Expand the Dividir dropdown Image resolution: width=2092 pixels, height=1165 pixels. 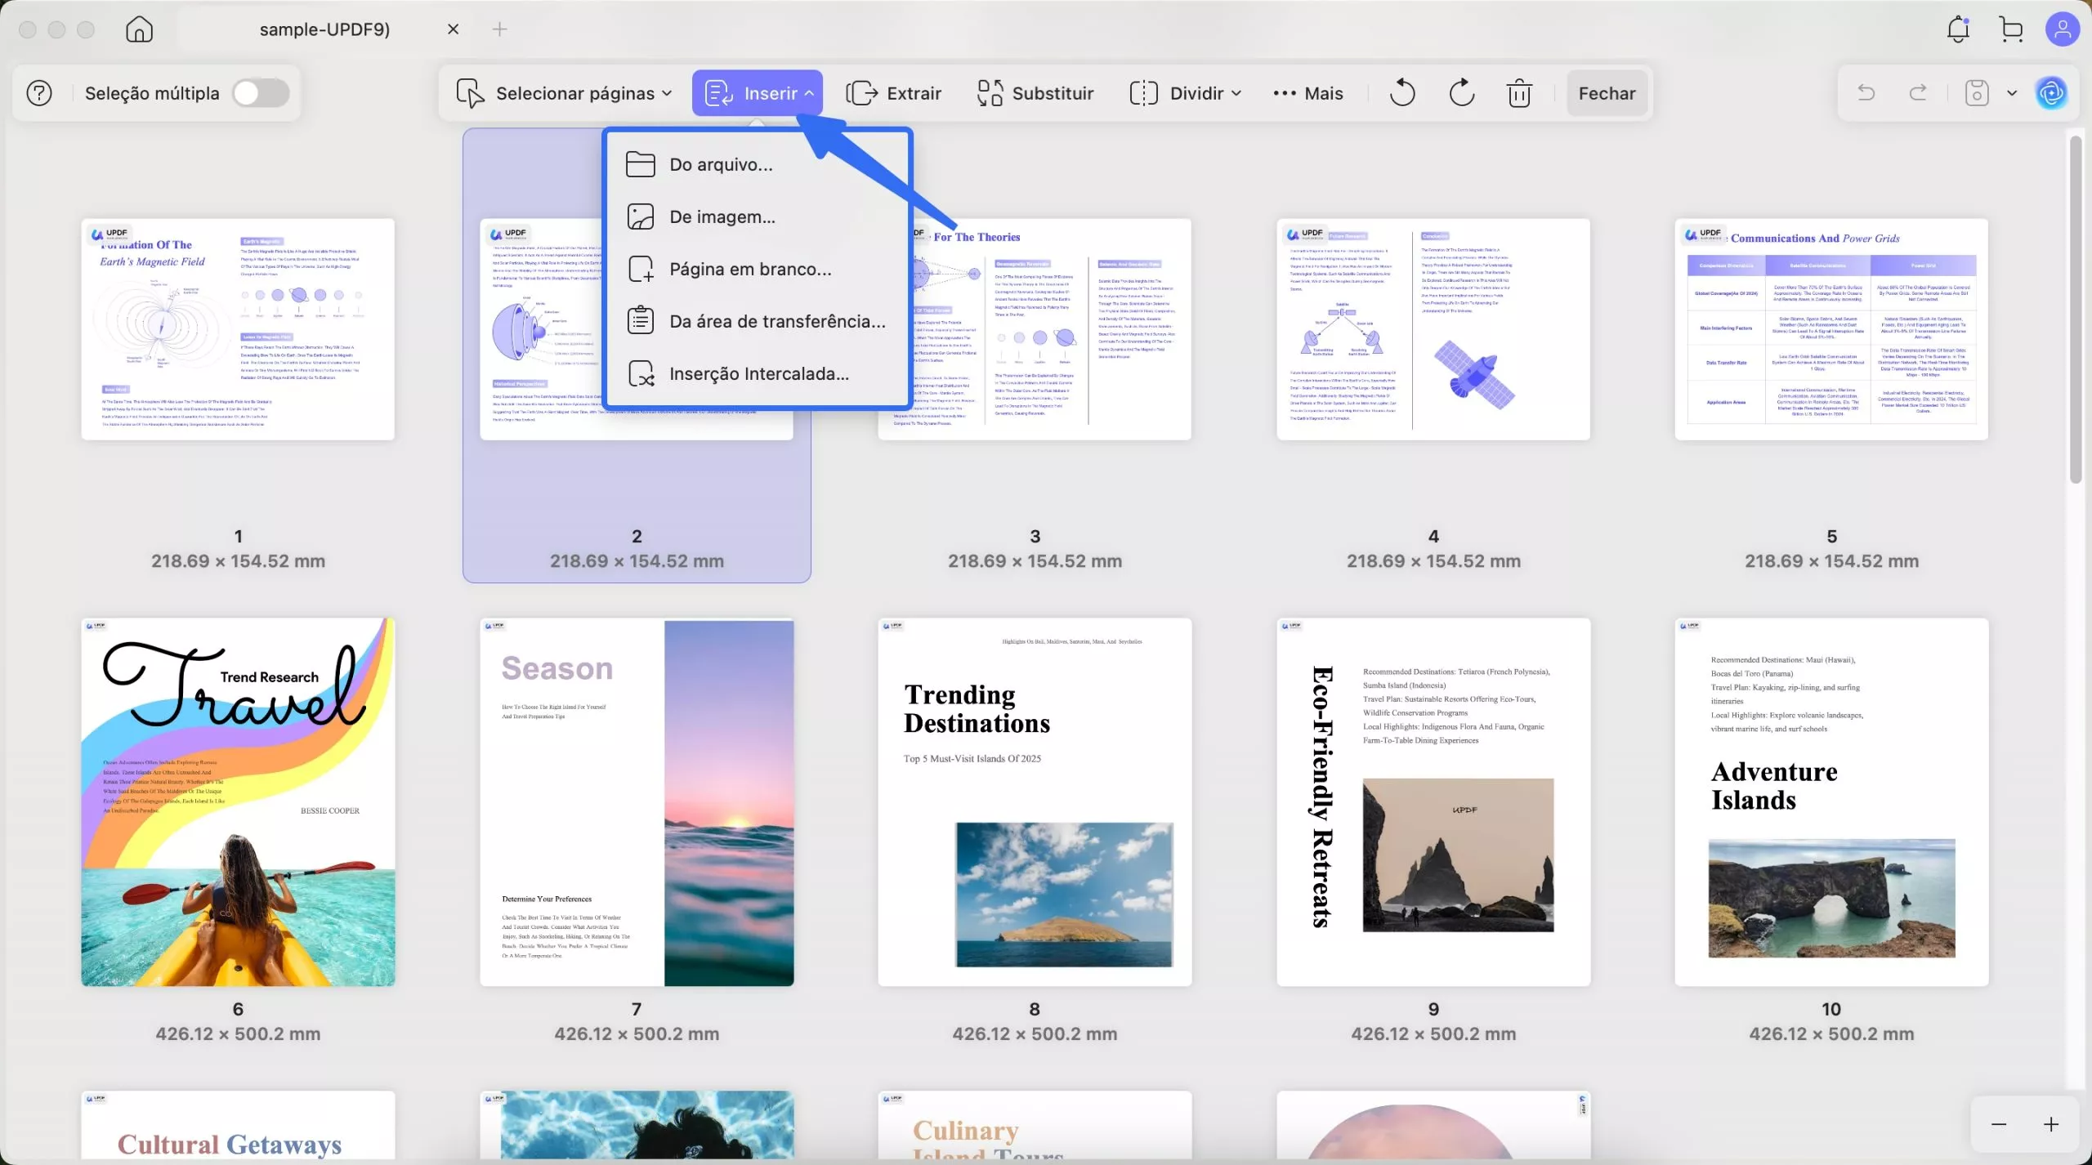(x=1186, y=93)
